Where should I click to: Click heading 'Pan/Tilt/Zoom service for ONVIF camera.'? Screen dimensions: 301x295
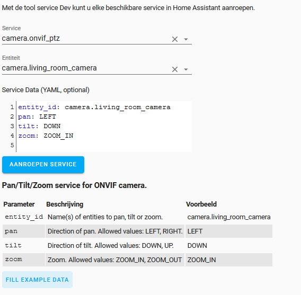pyautogui.click(x=74, y=185)
